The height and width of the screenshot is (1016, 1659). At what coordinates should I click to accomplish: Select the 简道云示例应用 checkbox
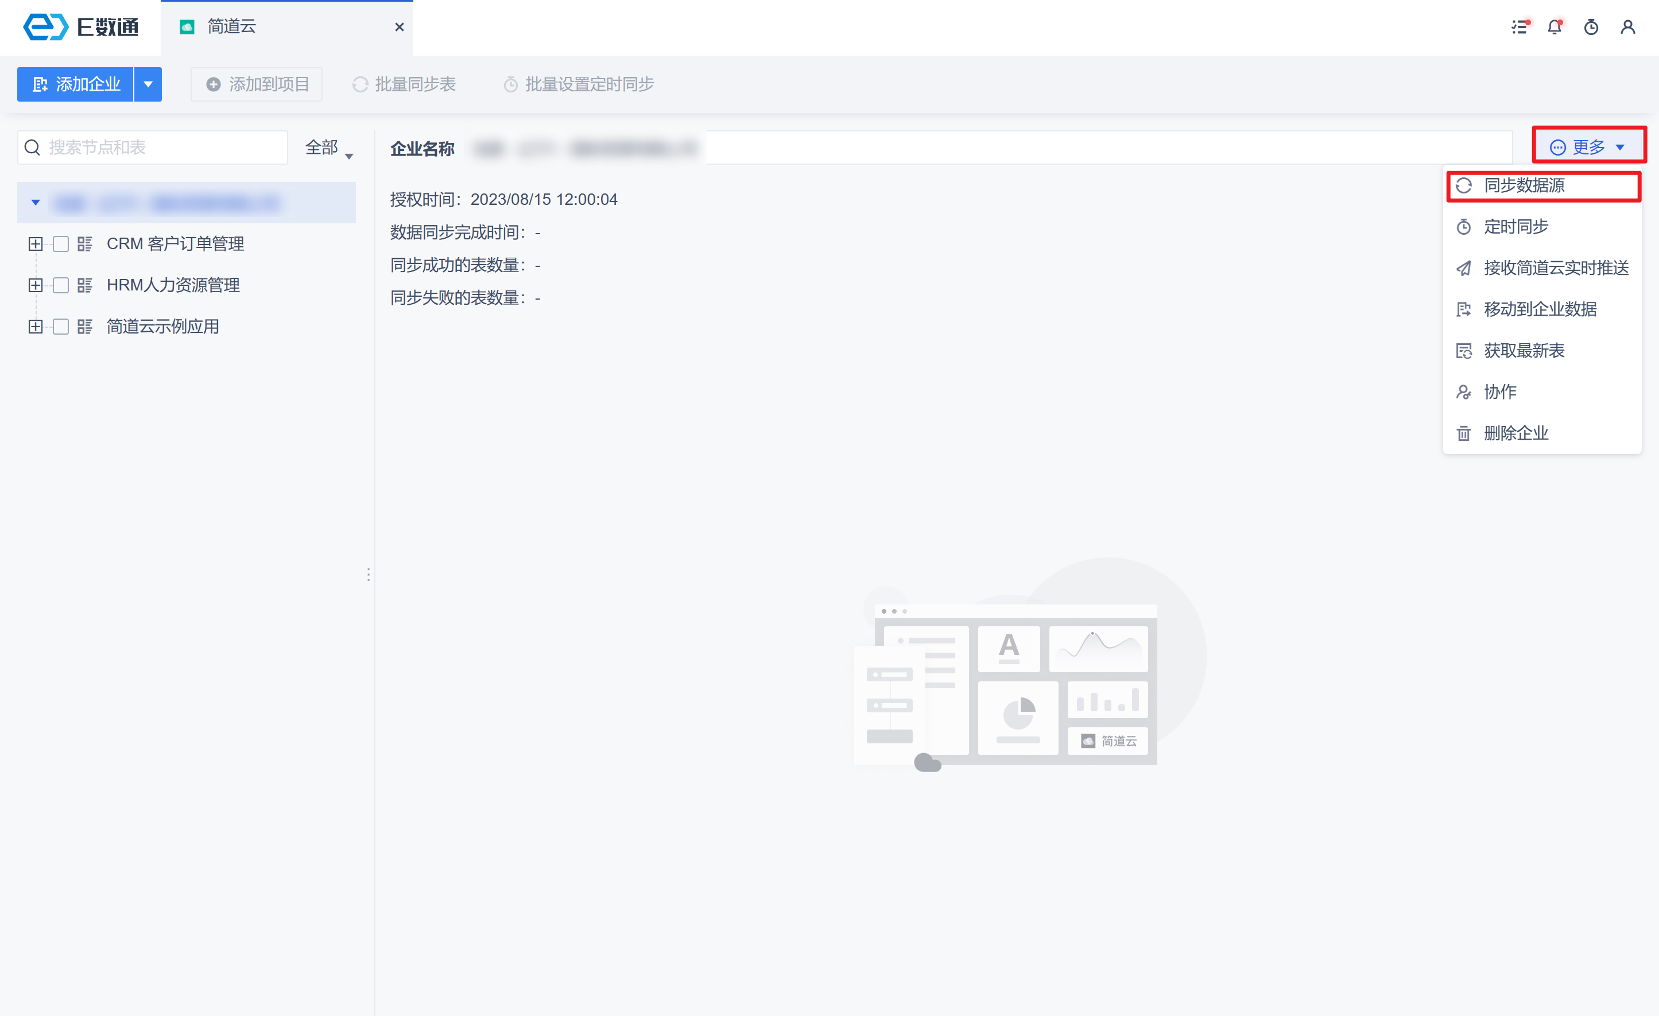click(x=61, y=327)
